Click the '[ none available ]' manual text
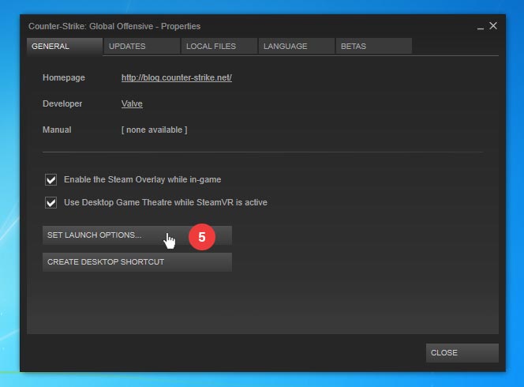The image size is (524, 387). click(x=154, y=130)
